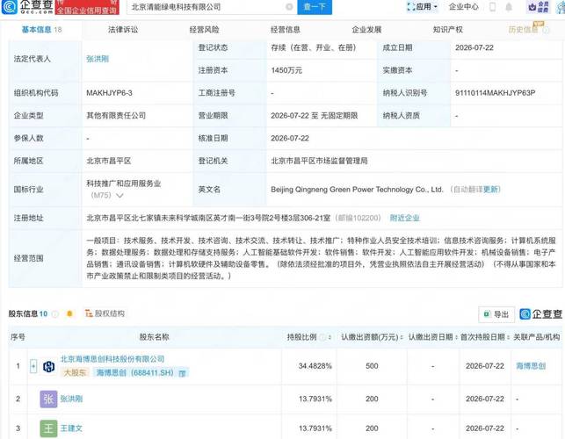Open related product 海博思创 link
The image size is (565, 439).
click(x=531, y=366)
